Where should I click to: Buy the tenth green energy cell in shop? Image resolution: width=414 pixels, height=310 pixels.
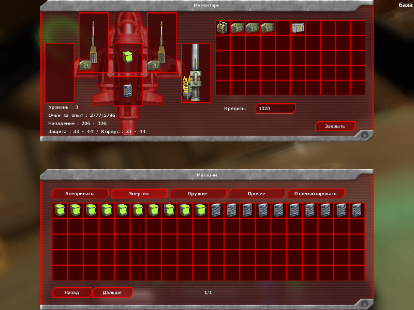200,210
